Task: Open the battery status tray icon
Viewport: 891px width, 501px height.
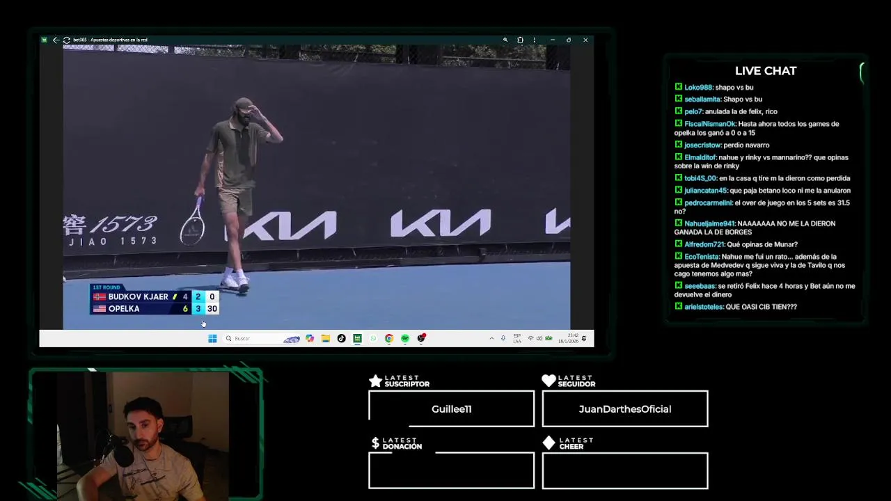Action: pyautogui.click(x=549, y=338)
